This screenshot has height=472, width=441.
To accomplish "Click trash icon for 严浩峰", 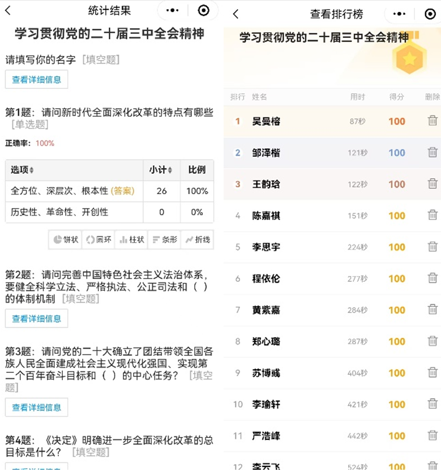I will (x=432, y=435).
